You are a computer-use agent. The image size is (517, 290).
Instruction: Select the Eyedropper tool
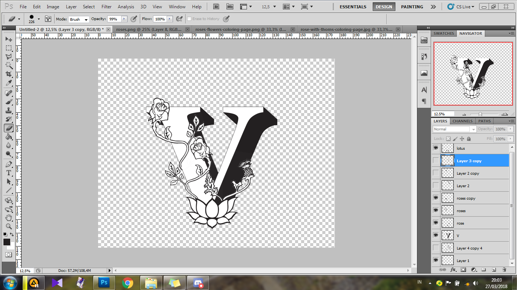9,83
